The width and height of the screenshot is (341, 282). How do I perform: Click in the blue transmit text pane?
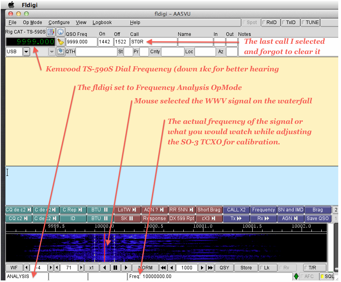pyautogui.click(x=172, y=186)
